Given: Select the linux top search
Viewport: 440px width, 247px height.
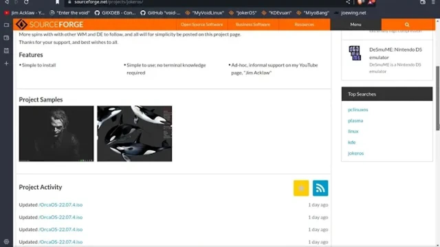Looking at the screenshot, I should [x=353, y=131].
